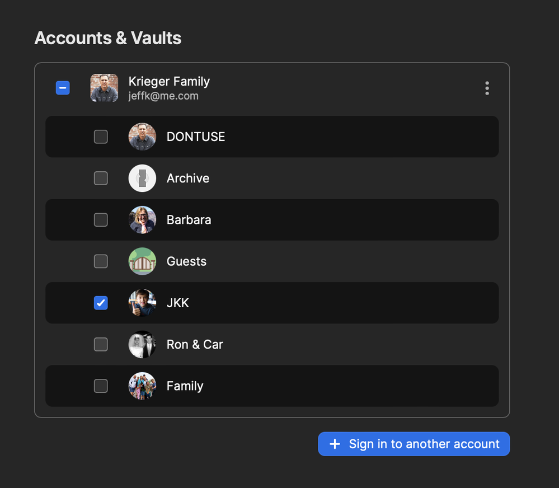Select the Guests vault name label
This screenshot has height=488, width=559.
click(186, 261)
